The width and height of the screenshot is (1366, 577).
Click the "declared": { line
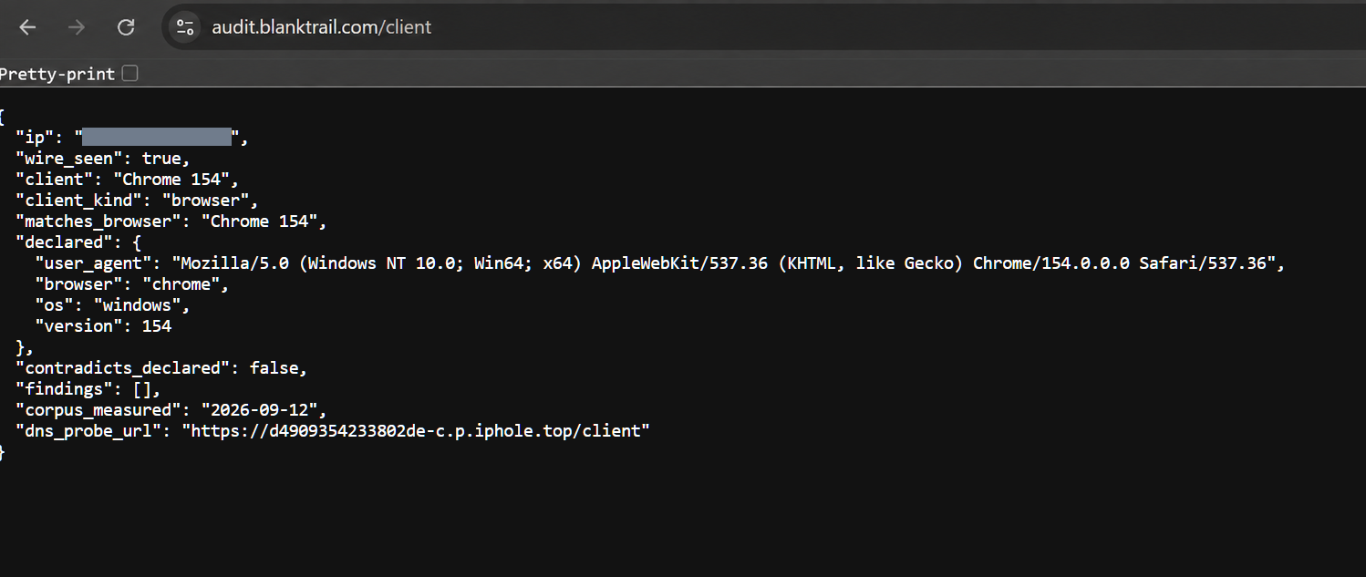[78, 242]
